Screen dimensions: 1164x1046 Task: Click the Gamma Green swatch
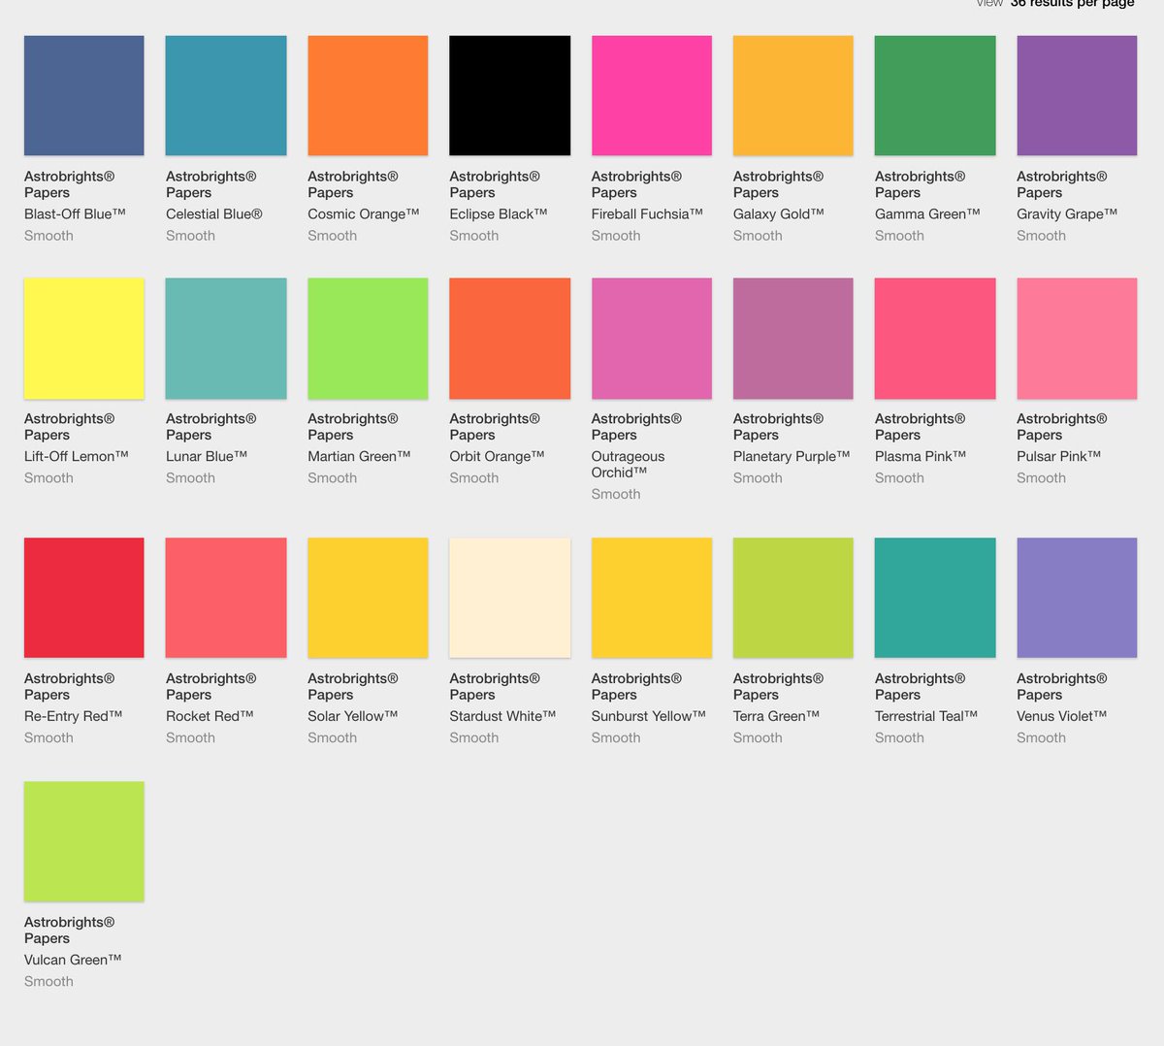pyautogui.click(x=935, y=96)
